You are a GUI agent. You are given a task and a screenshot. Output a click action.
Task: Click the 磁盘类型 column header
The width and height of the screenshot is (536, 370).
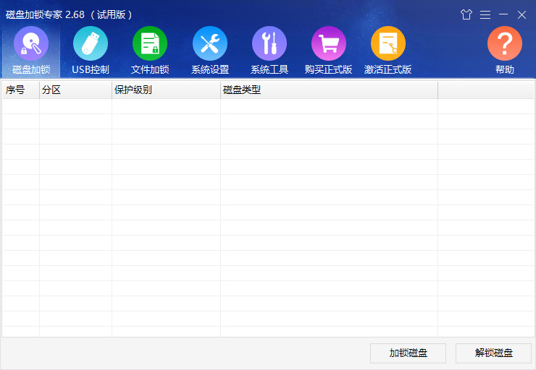pos(329,90)
